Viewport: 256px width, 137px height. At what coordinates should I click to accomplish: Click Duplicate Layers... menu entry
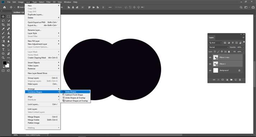pos(43,15)
